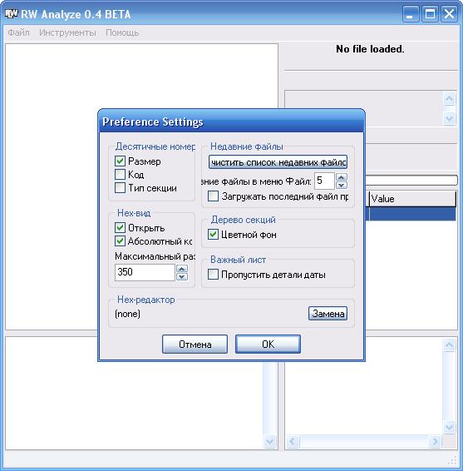Viewport: 463px width, 471px height.
Task: Click the No file loaded. label
Action: tap(370, 49)
